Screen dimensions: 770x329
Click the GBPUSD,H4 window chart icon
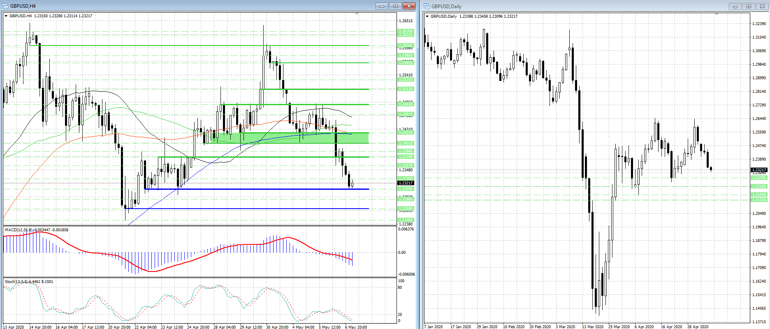[6, 6]
